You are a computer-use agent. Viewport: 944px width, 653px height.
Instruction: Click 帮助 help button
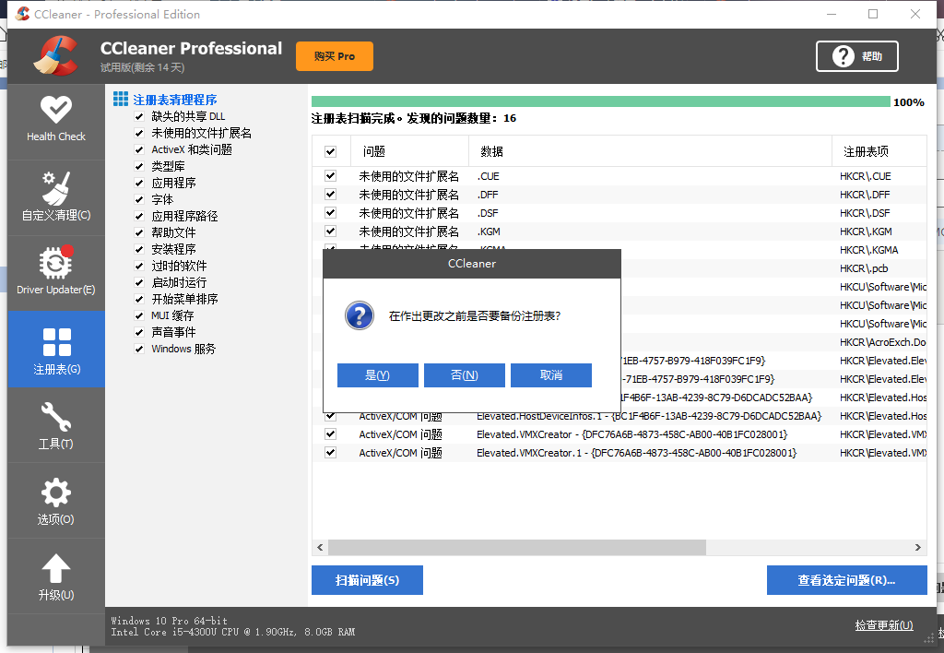[856, 56]
